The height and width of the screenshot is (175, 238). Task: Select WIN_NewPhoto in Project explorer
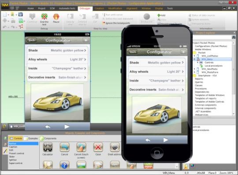point(209,69)
